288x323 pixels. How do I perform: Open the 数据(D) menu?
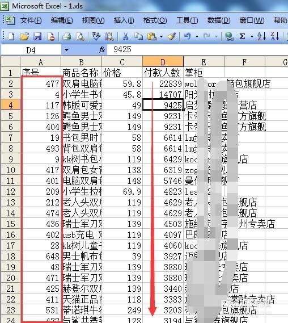219,20
